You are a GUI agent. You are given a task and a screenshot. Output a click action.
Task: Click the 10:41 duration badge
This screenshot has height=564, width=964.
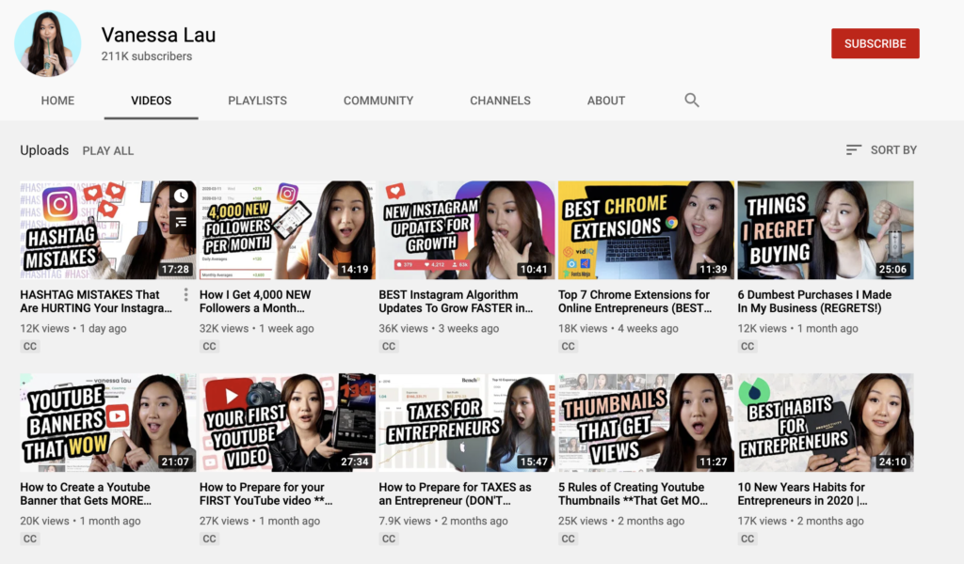tap(534, 270)
